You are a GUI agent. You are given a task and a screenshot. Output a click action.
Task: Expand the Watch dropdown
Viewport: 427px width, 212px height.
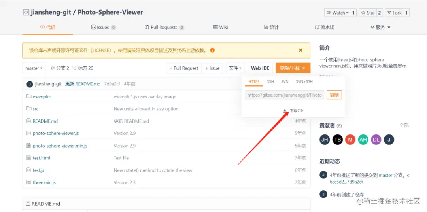[x=337, y=13]
